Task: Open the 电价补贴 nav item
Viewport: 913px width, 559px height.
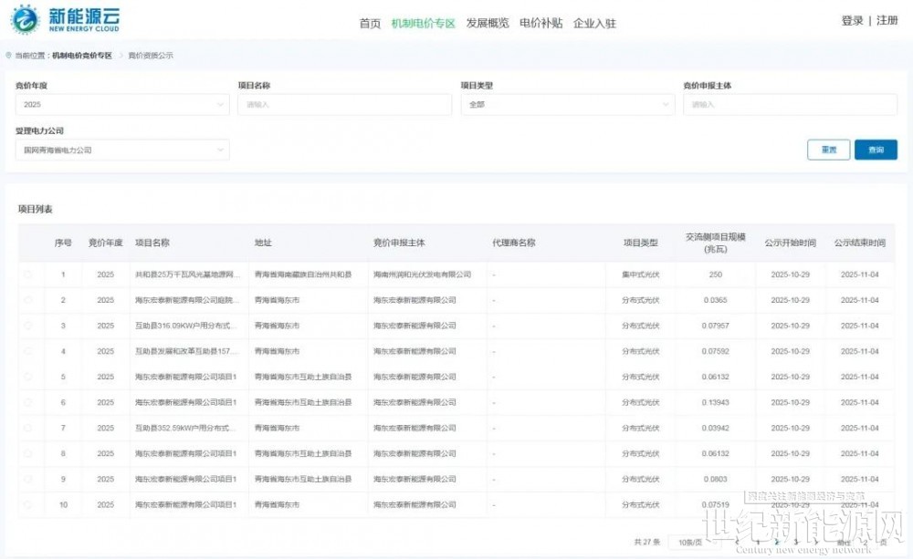Action: click(x=540, y=24)
